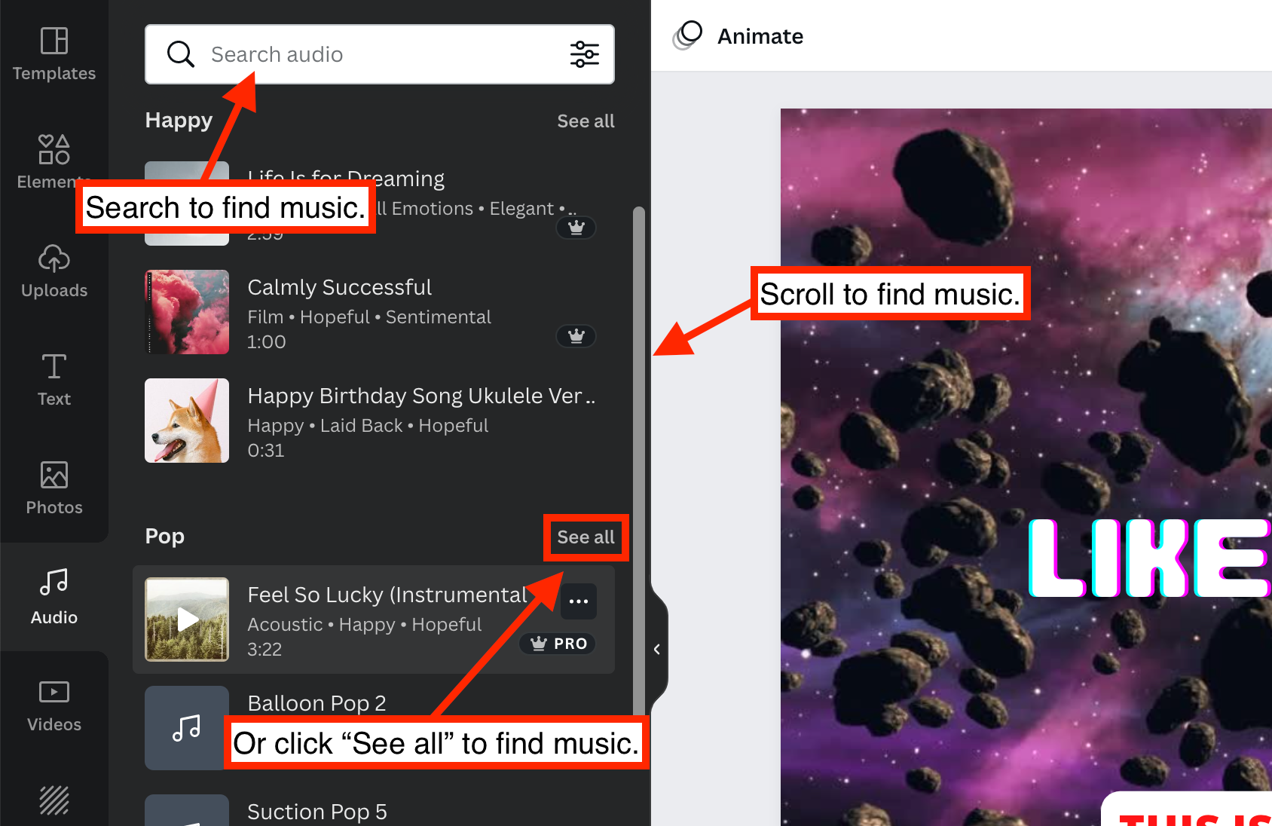Screen dimensions: 1272x826
Task: Open the Photos panel icon
Action: 54,476
